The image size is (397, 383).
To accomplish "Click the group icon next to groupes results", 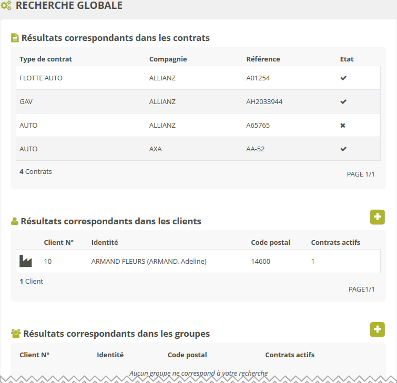I will point(16,334).
